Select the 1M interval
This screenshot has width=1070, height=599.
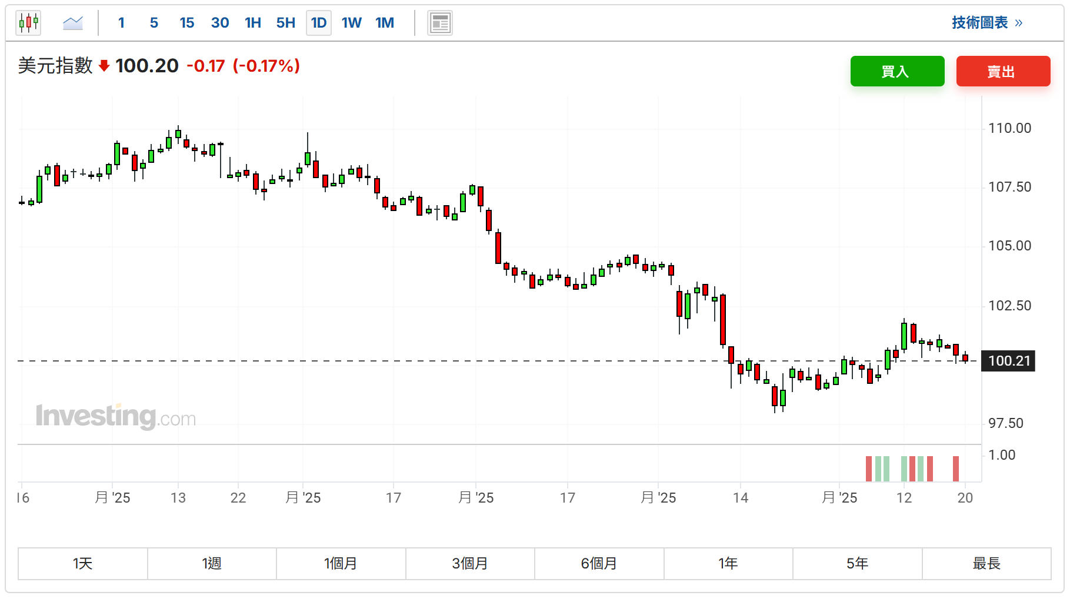tap(385, 23)
